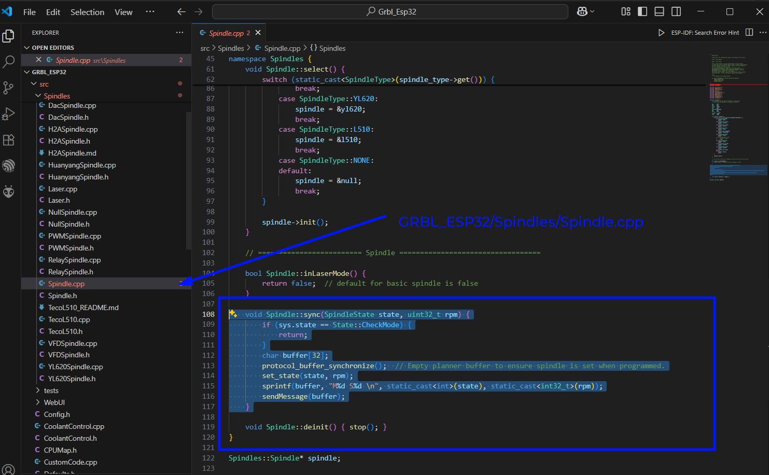Open the Search view icon
This screenshot has height=475, width=769.
click(x=8, y=62)
